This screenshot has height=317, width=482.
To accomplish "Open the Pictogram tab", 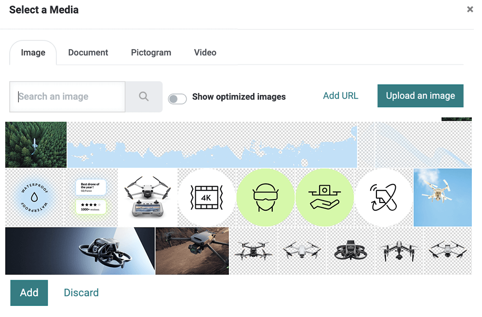I will pyautogui.click(x=151, y=53).
